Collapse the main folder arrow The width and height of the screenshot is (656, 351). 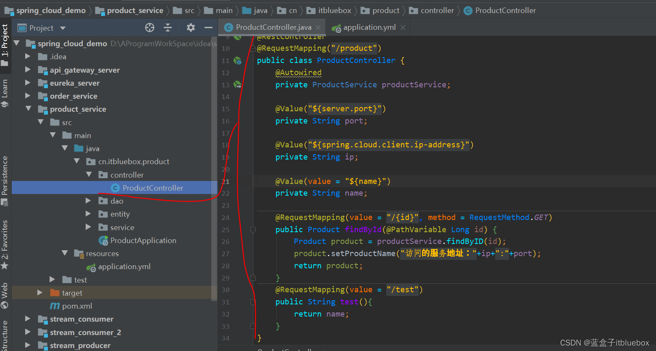53,135
